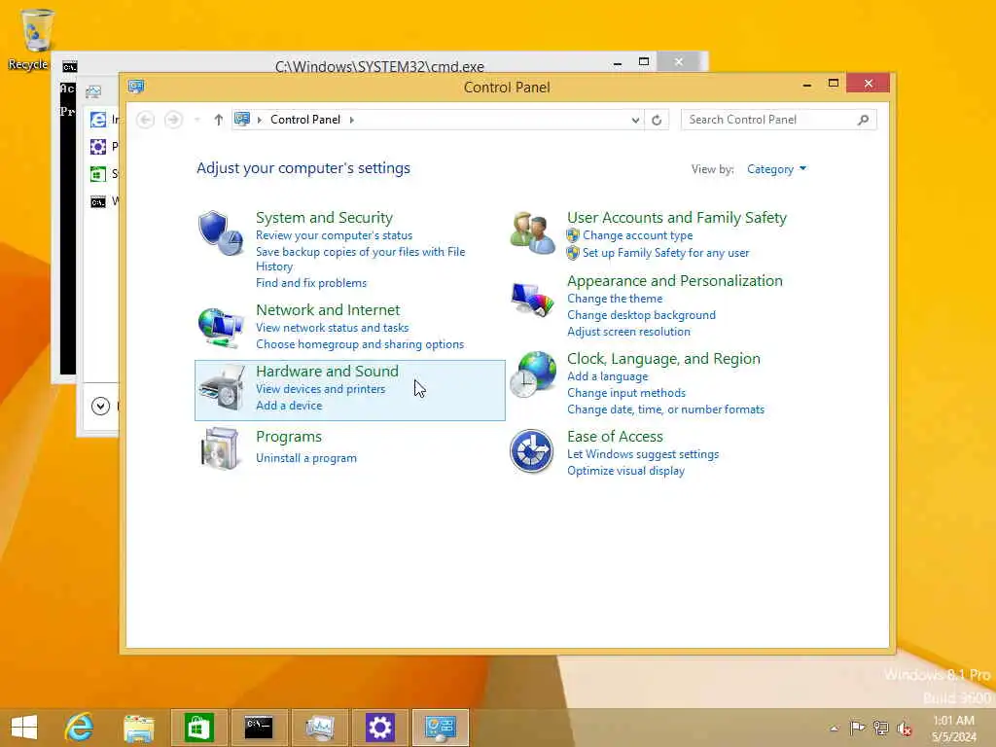Image resolution: width=996 pixels, height=747 pixels.
Task: Open the Programs heading
Action: [x=288, y=437]
